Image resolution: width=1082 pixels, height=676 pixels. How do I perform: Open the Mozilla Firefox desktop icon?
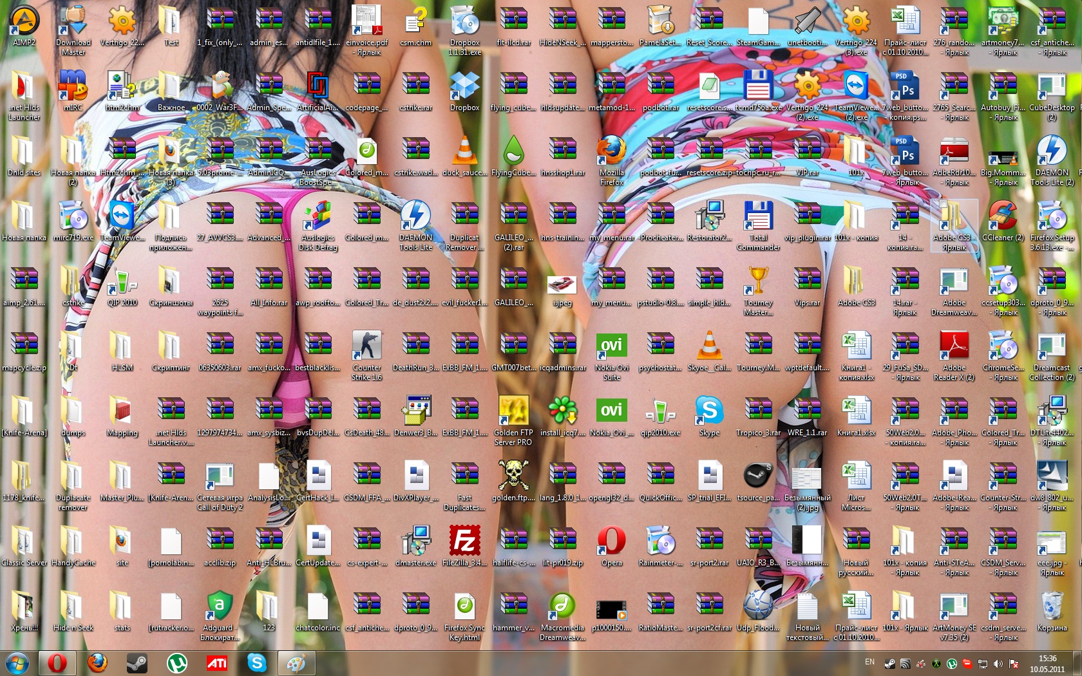611,160
